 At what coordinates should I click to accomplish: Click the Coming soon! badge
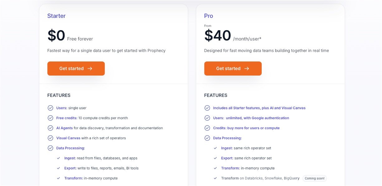pos(314,179)
